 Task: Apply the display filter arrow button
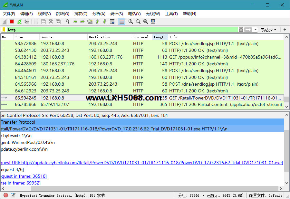pyautogui.click(x=248, y=30)
